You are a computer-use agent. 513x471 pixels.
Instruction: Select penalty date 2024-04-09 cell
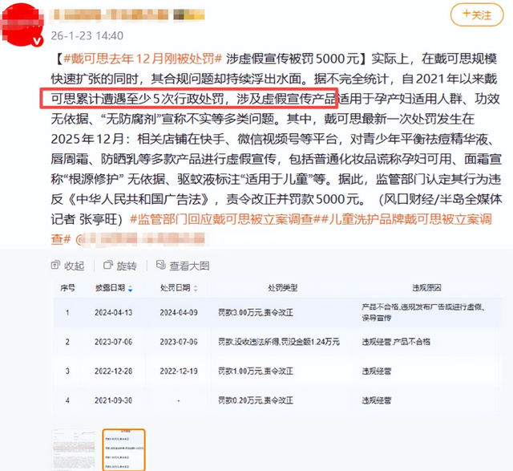[179, 313]
